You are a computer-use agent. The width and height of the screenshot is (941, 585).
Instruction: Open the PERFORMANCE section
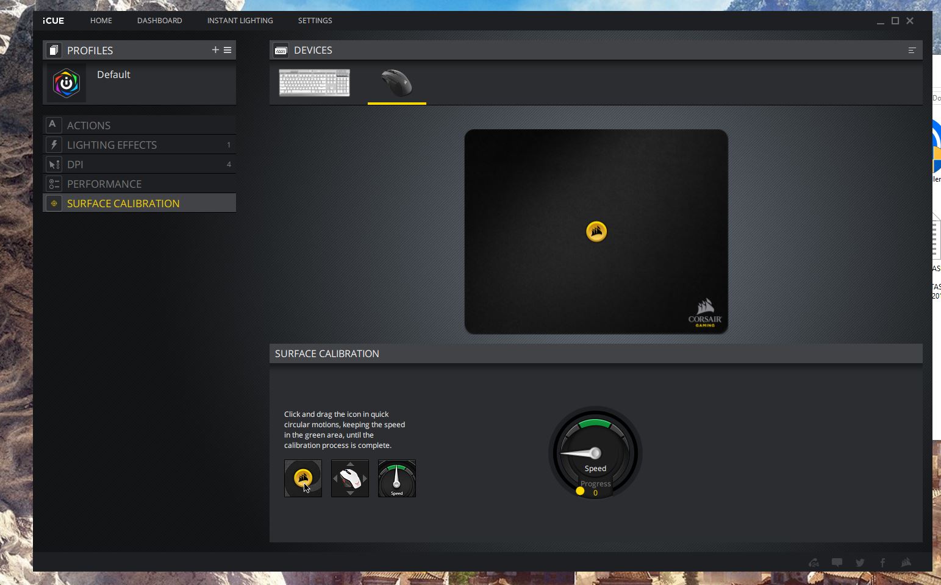pyautogui.click(x=140, y=183)
